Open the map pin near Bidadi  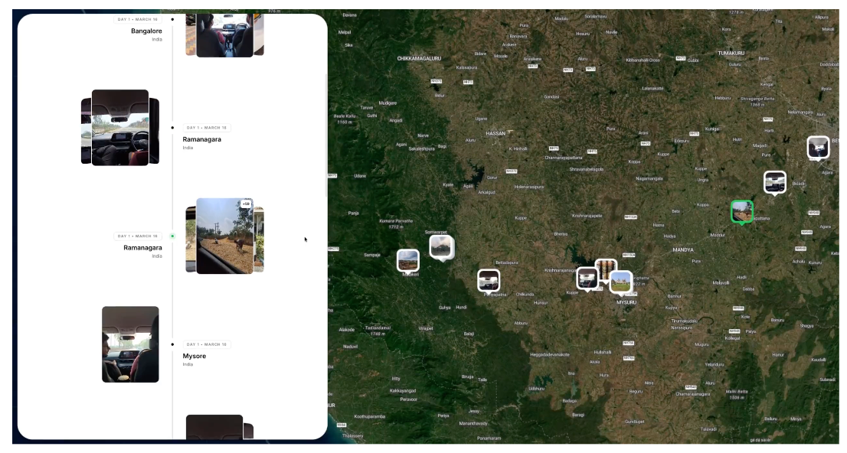(775, 182)
